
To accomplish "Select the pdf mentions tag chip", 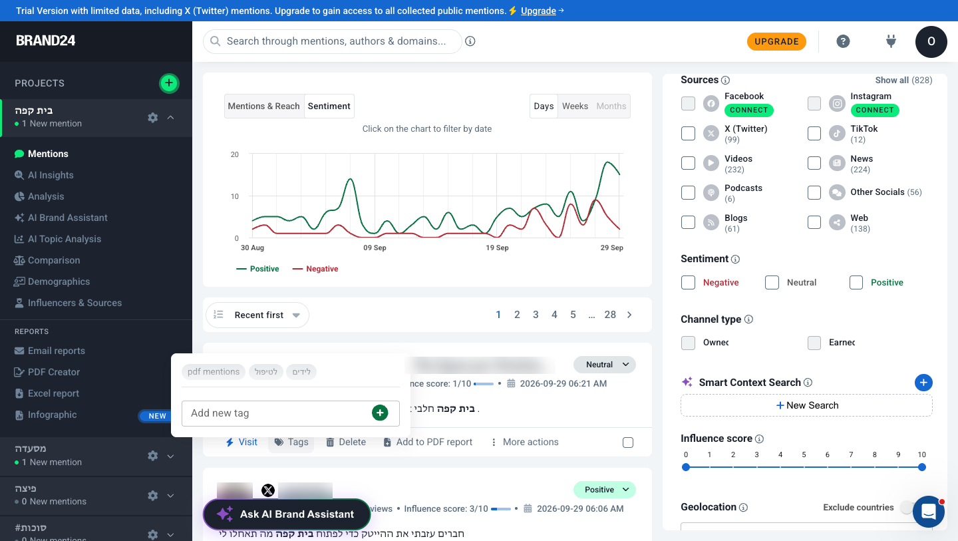I will click(x=214, y=372).
